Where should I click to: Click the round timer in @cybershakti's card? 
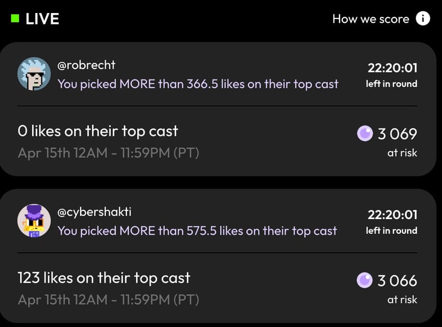coord(392,215)
